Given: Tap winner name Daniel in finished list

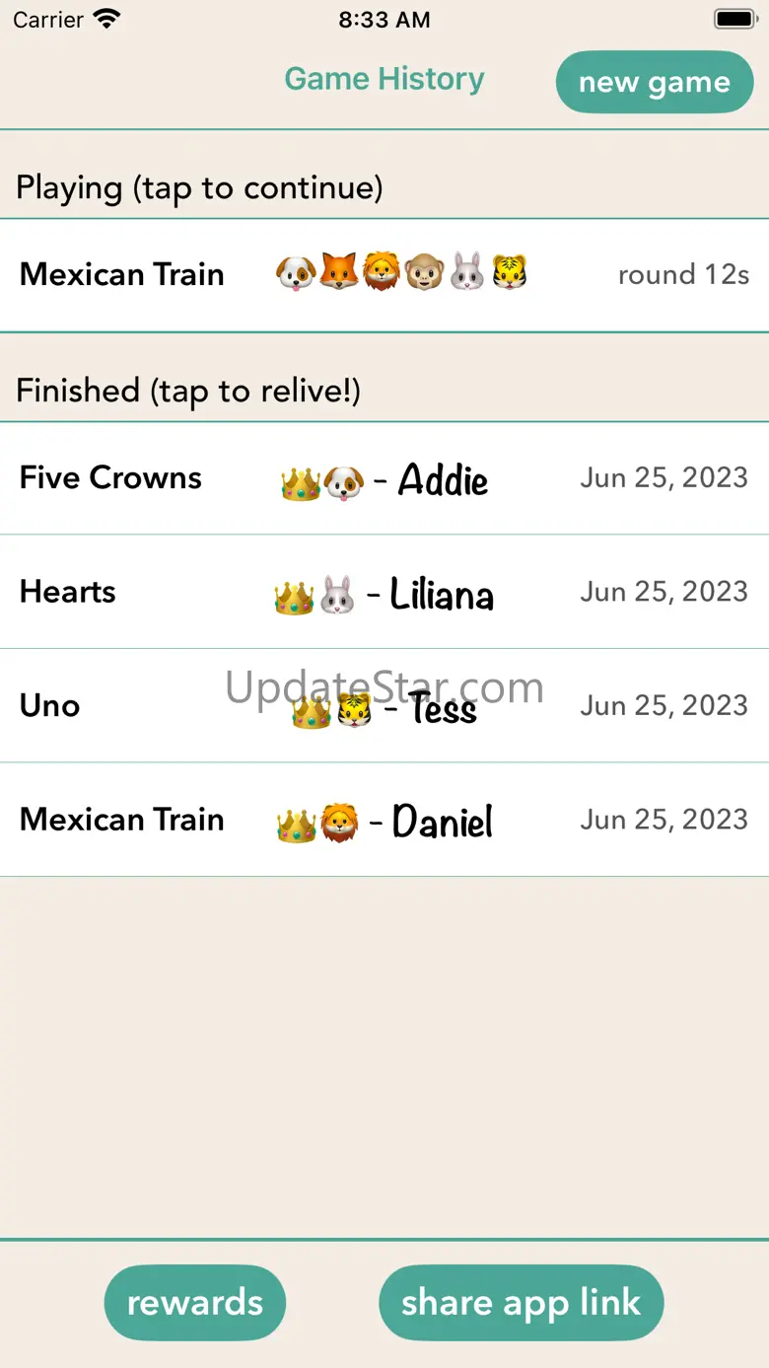Looking at the screenshot, I should pyautogui.click(x=443, y=822).
